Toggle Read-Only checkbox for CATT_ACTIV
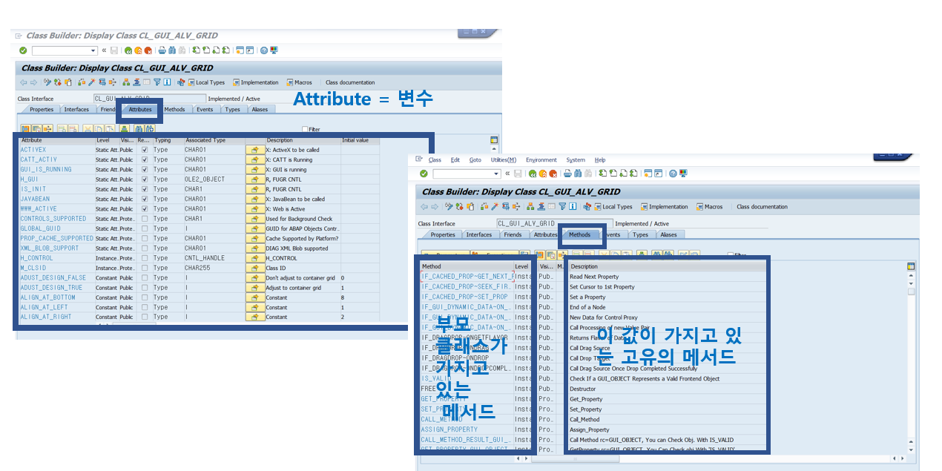The image size is (942, 471). [145, 159]
